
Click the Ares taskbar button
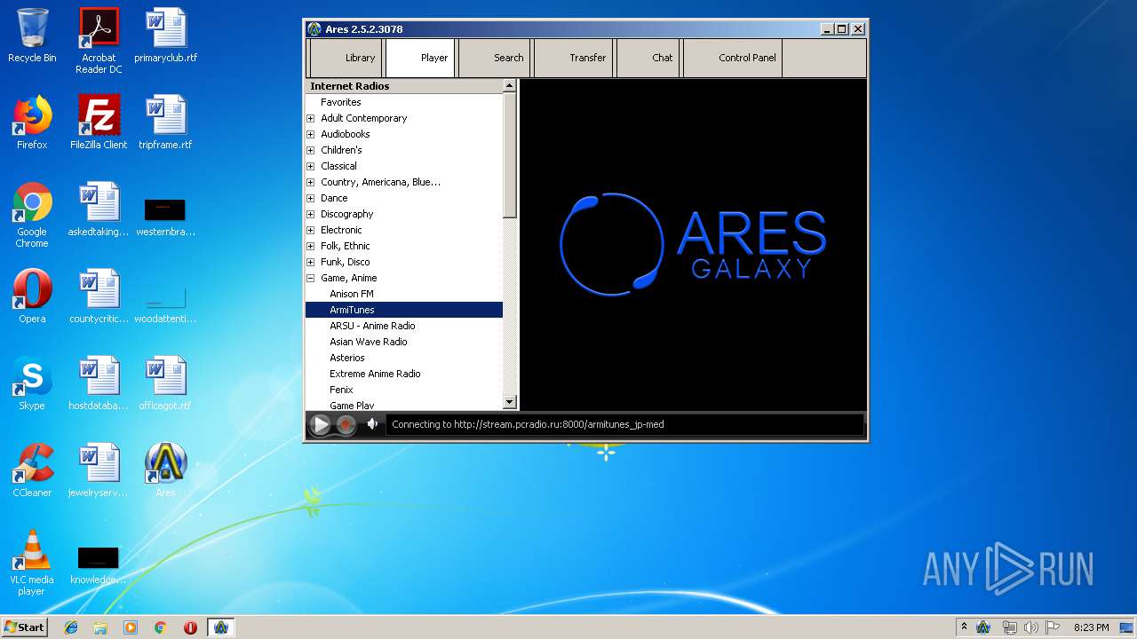[x=220, y=627]
